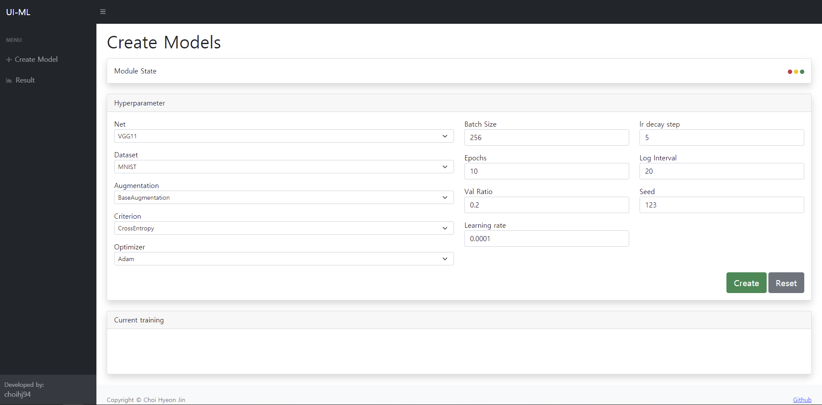The image size is (822, 405).
Task: Focus the Epochs input field
Action: click(547, 171)
